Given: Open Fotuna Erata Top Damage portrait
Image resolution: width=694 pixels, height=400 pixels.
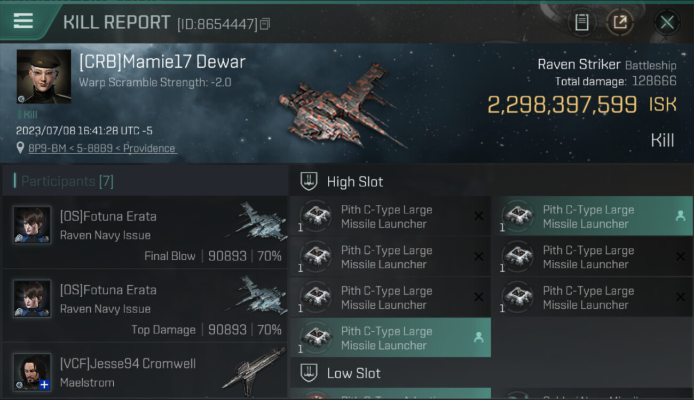Looking at the screenshot, I should (x=32, y=299).
